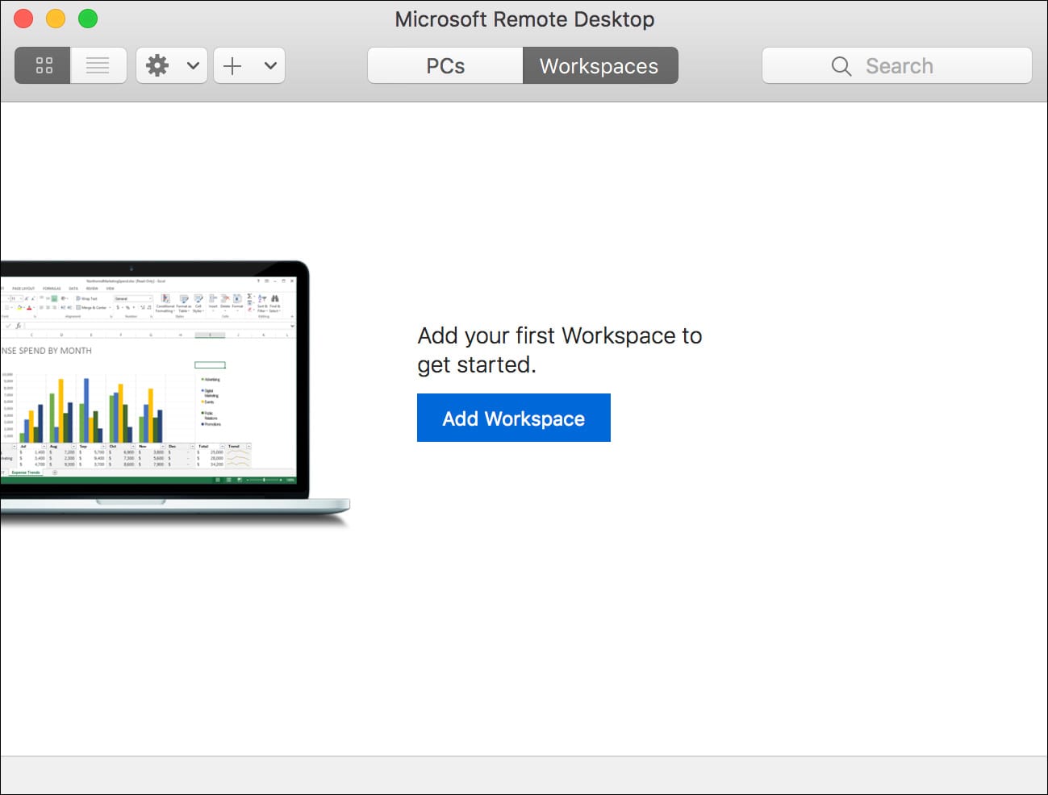Screen dimensions: 1048x795
Task: Click into the Search field
Action: [x=897, y=65]
